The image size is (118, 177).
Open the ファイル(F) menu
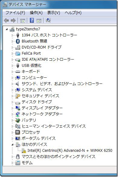pos(15,13)
